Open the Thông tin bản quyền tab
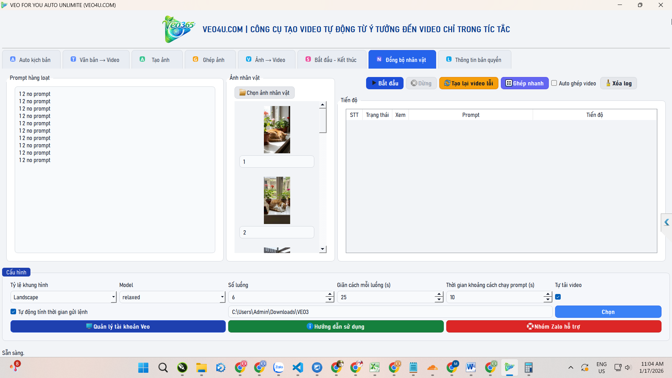Image resolution: width=672 pixels, height=378 pixels. point(475,59)
